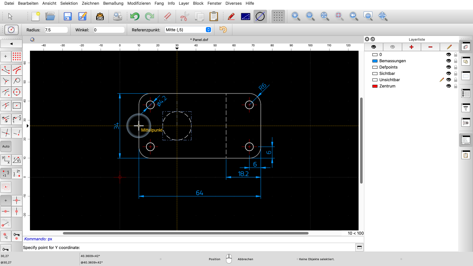
Task: Collapse the left tool panel back arrow
Action: (x=11, y=44)
